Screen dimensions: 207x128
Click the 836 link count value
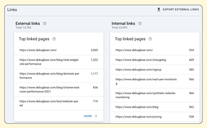pos(95,87)
